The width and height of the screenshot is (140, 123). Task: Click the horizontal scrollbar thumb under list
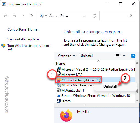pos(72,105)
